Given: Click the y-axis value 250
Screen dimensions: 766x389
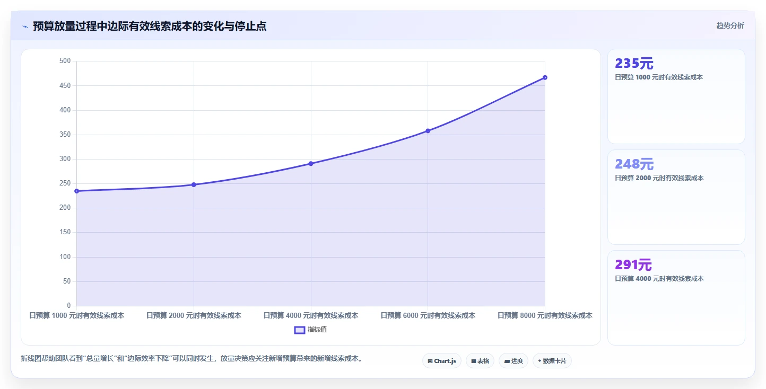Looking at the screenshot, I should pyautogui.click(x=65, y=183).
